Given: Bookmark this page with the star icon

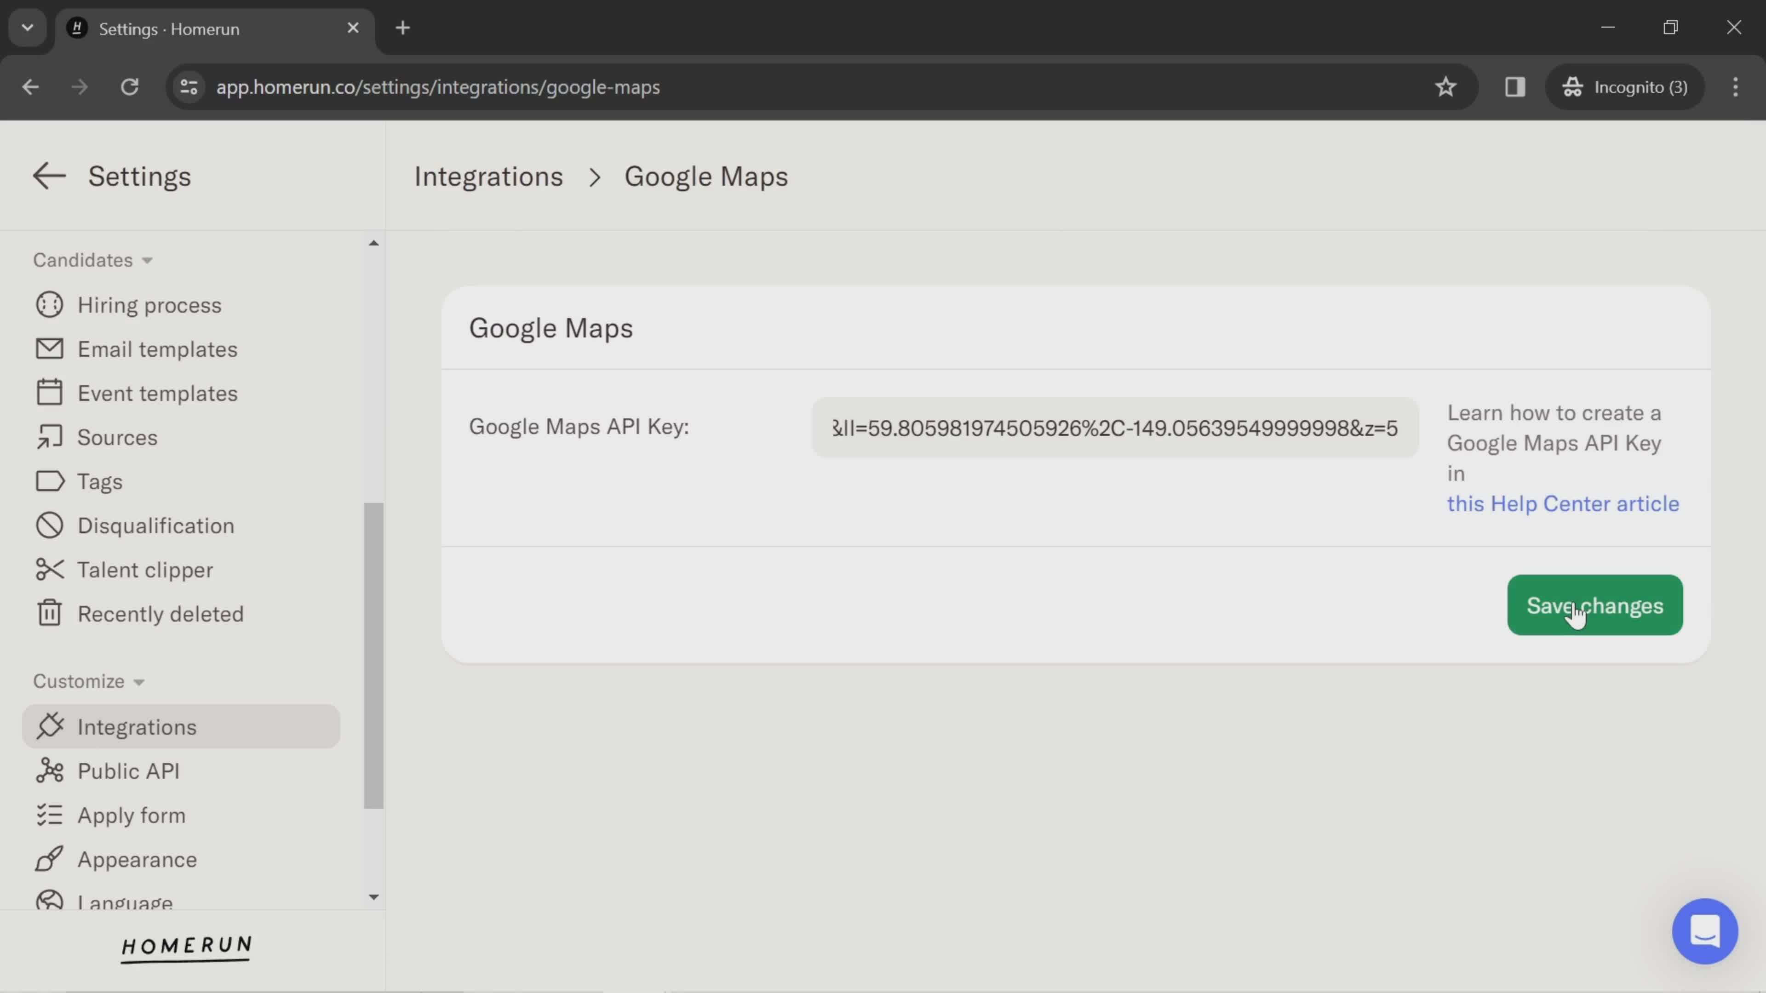Looking at the screenshot, I should click(x=1445, y=87).
